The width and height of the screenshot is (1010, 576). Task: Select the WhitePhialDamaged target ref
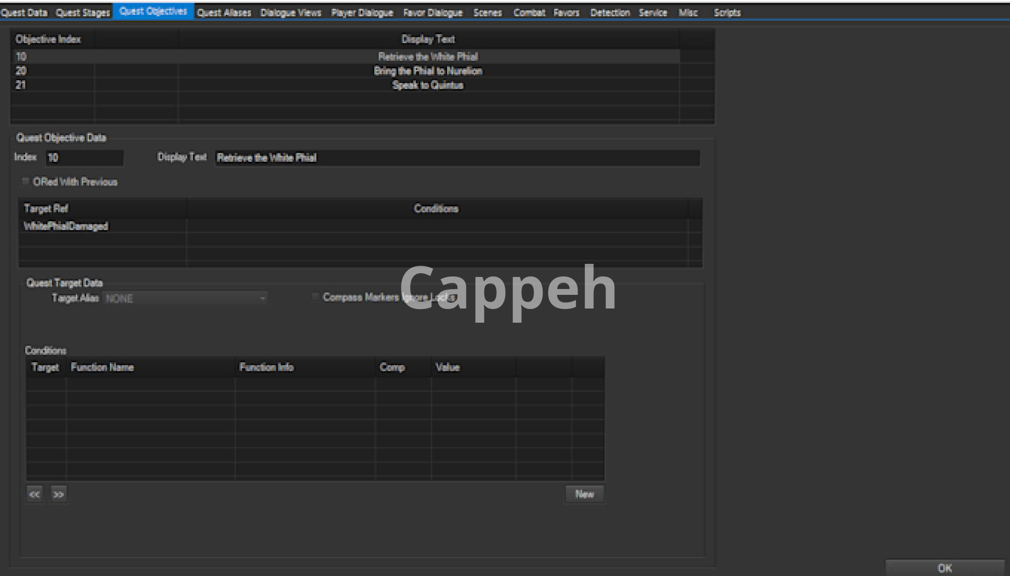click(66, 227)
